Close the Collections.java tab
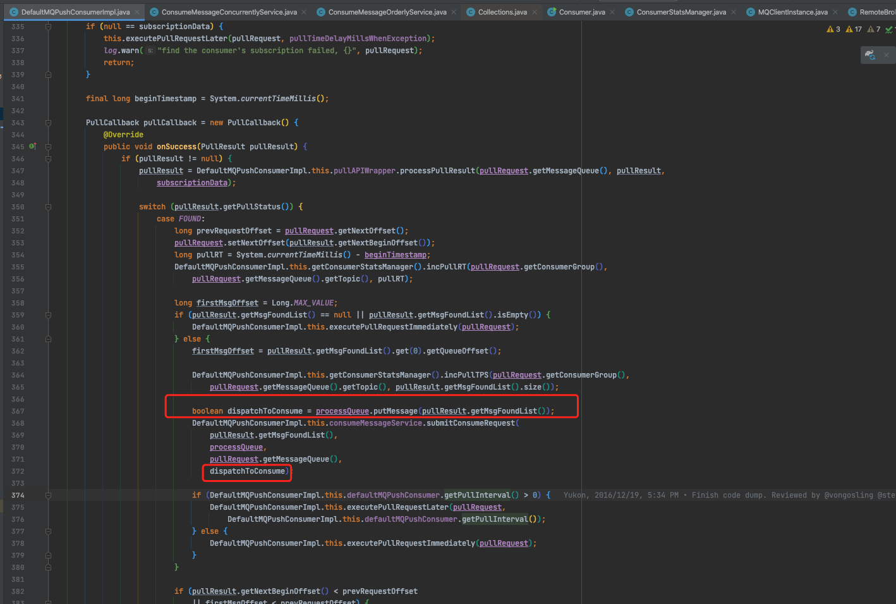This screenshot has height=604, width=896. 535,12
